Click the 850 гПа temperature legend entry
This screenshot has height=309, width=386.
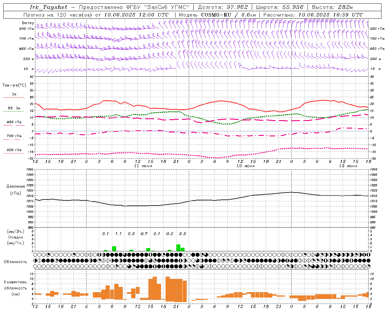tap(14, 122)
